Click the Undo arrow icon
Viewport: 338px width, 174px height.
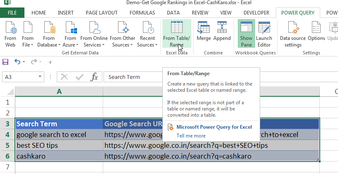(17, 62)
